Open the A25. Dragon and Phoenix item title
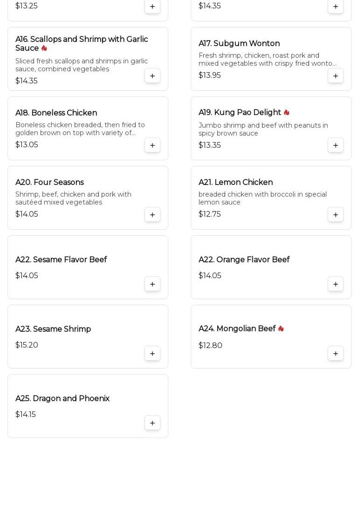359x506 pixels. coord(62,399)
